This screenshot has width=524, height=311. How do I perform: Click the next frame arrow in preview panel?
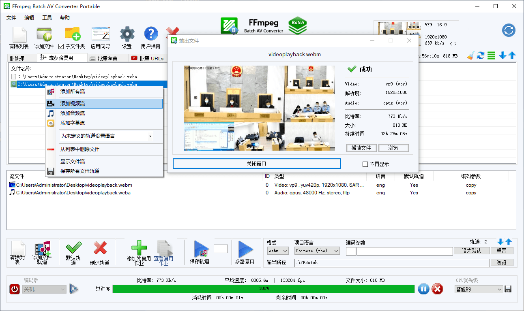click(x=455, y=43)
